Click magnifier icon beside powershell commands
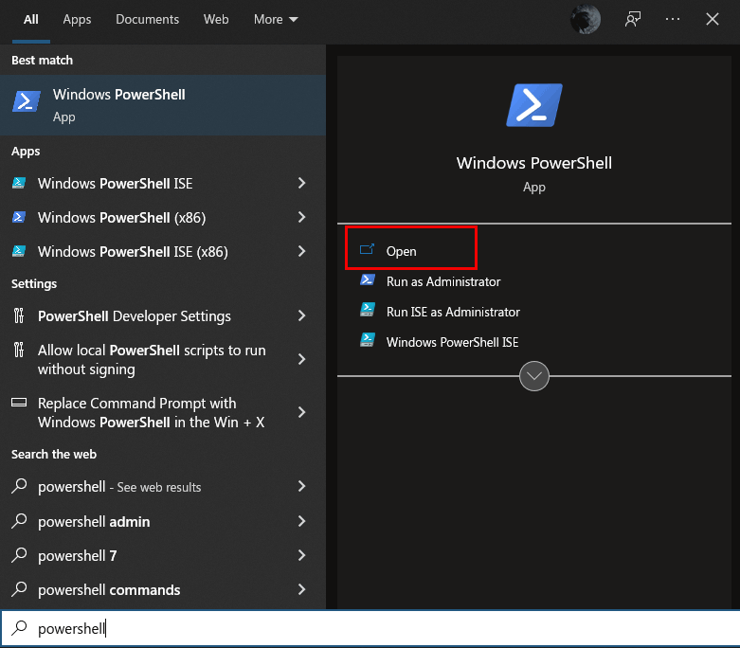 click(19, 588)
